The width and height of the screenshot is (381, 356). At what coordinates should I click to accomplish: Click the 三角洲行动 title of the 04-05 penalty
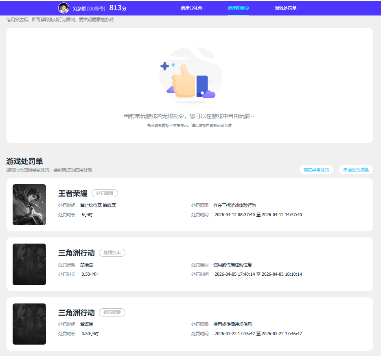[77, 253]
